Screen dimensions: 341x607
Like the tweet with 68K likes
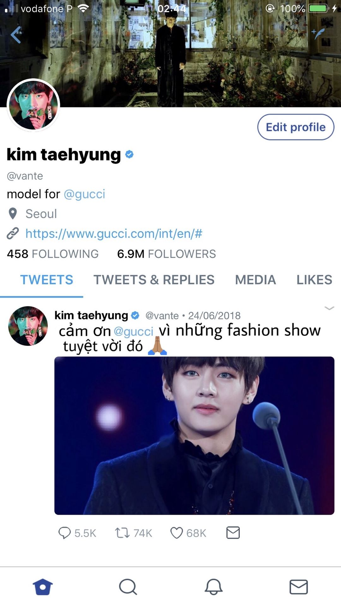click(176, 533)
